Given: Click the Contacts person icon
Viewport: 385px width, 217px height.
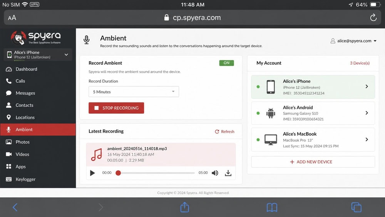Looking at the screenshot, I should point(8,105).
